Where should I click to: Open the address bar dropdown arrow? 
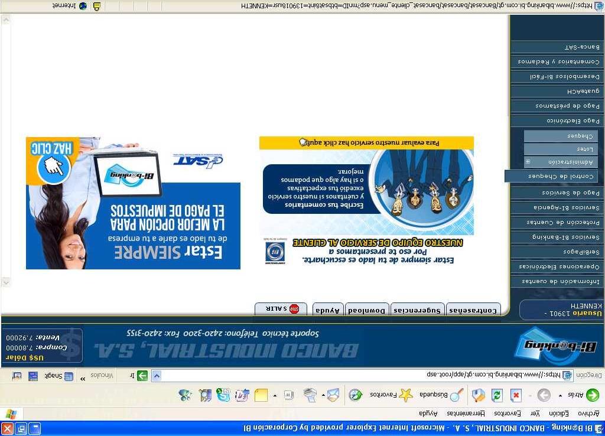point(156,376)
